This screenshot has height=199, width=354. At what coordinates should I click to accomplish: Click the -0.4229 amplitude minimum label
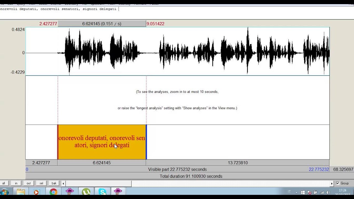tap(18, 72)
